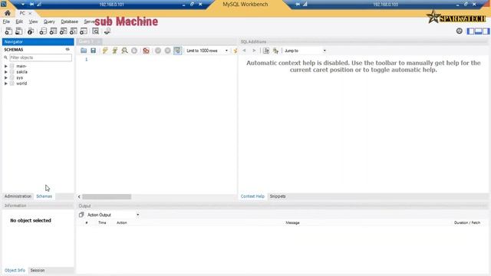Image resolution: width=491 pixels, height=276 pixels.
Task: Commit the current transaction icon
Action: coord(158,51)
